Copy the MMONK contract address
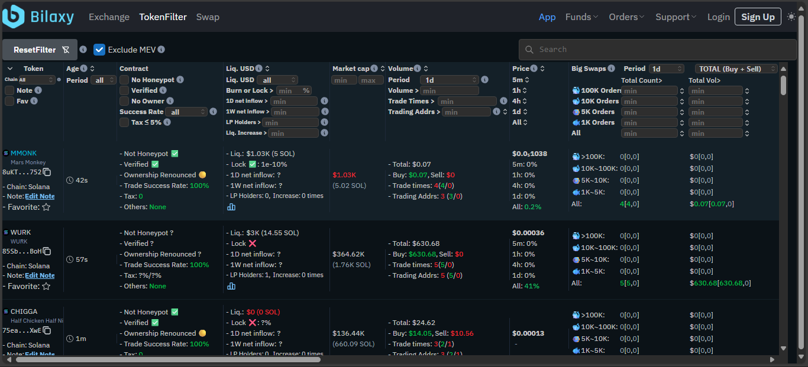The image size is (808, 367). pyautogui.click(x=47, y=173)
